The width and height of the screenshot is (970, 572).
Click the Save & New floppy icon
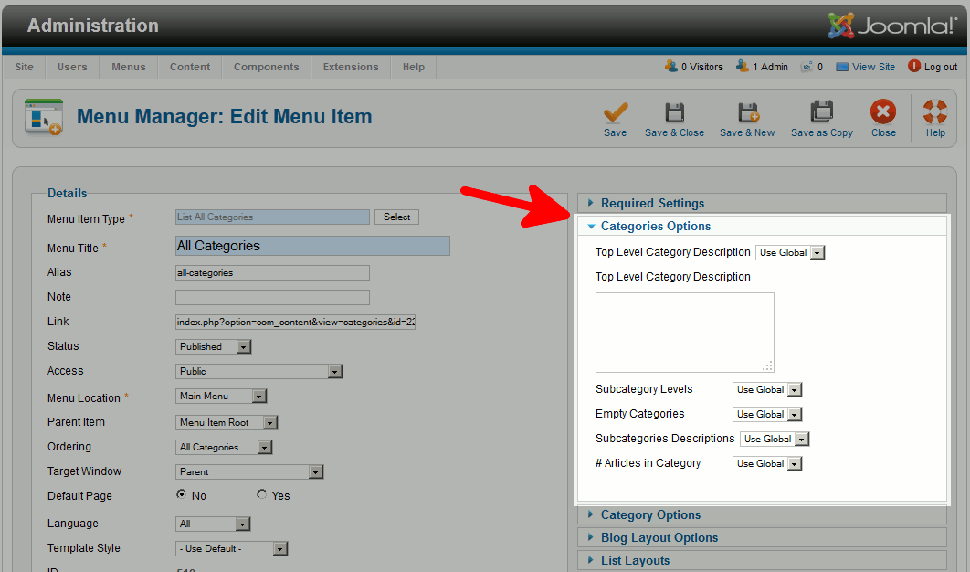point(748,112)
